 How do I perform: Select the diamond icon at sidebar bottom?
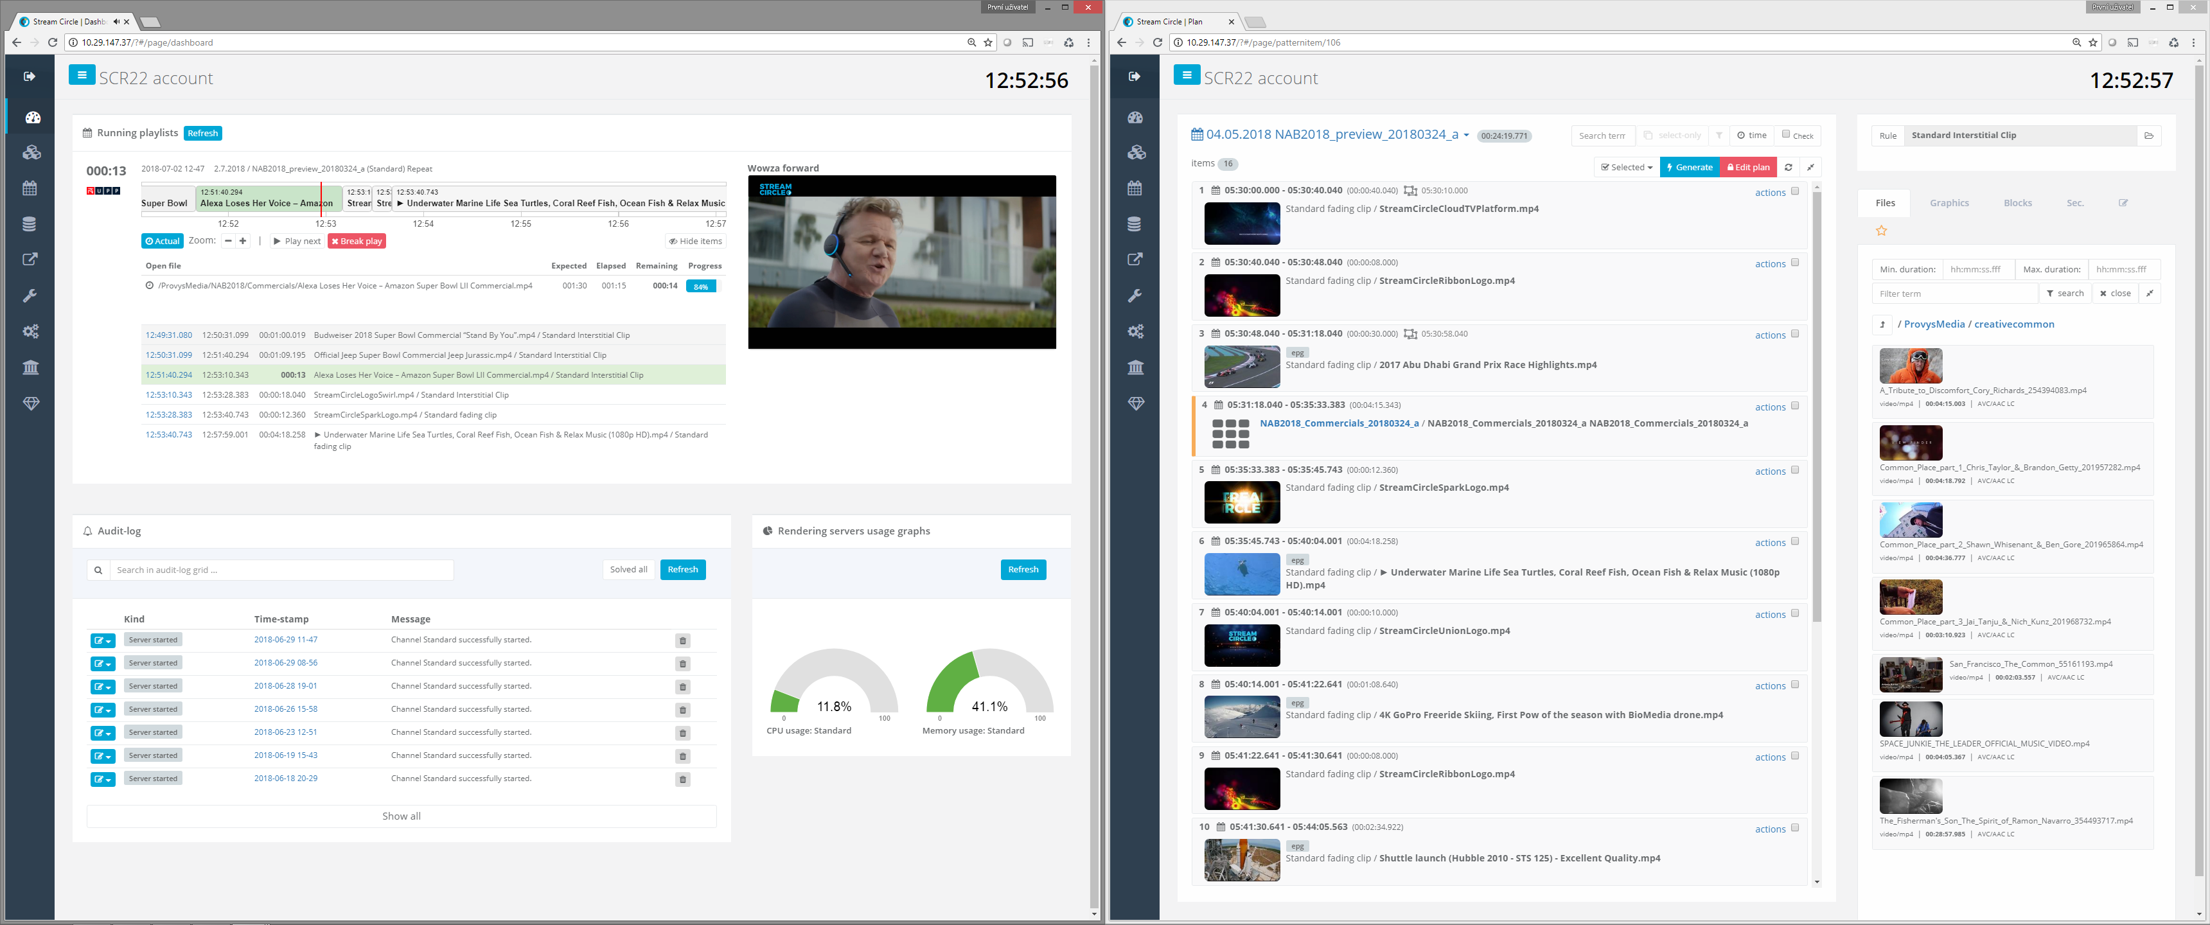30,403
